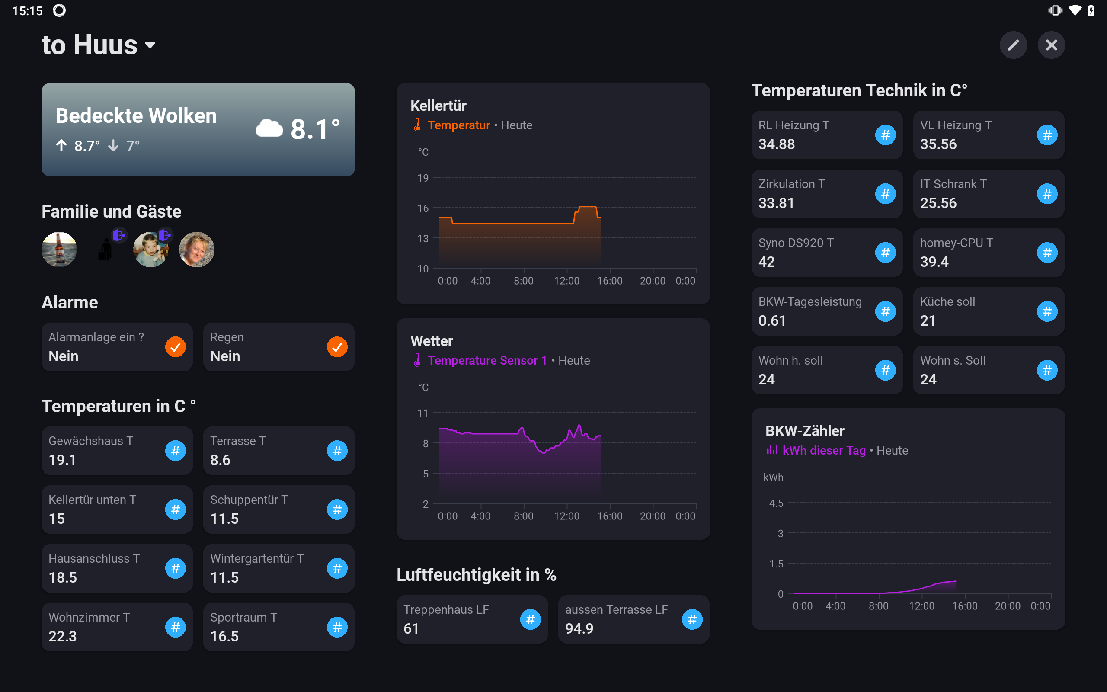This screenshot has width=1107, height=692.
Task: Select the first family member avatar with bottle
Action: tap(60, 250)
